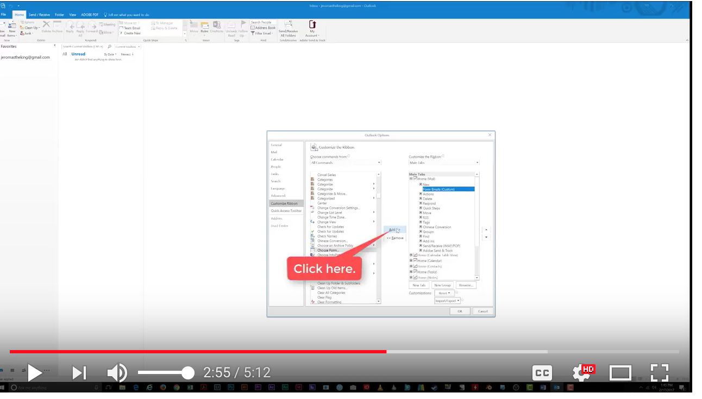Open the View ribbon tab
The width and height of the screenshot is (702, 399).
[72, 15]
